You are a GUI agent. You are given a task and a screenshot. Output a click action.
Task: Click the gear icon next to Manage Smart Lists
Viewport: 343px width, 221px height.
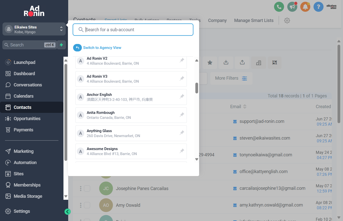pos(287,20)
